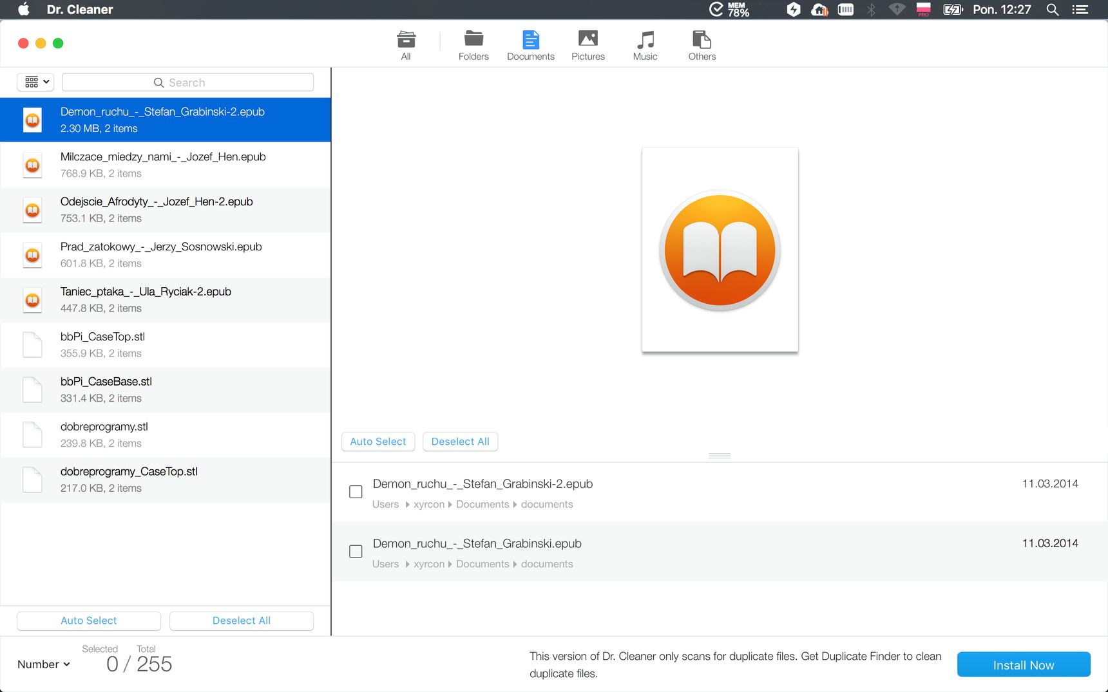Open the battery status menu
Image resolution: width=1108 pixels, height=692 pixels.
[953, 9]
